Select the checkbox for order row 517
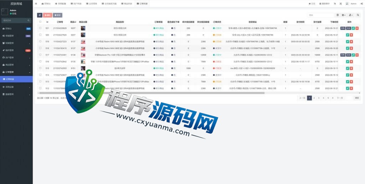Screen dimensions: 365x184 [40, 55]
